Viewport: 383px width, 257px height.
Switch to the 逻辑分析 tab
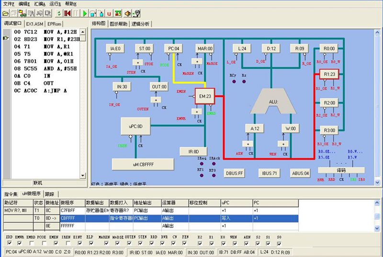[140, 23]
